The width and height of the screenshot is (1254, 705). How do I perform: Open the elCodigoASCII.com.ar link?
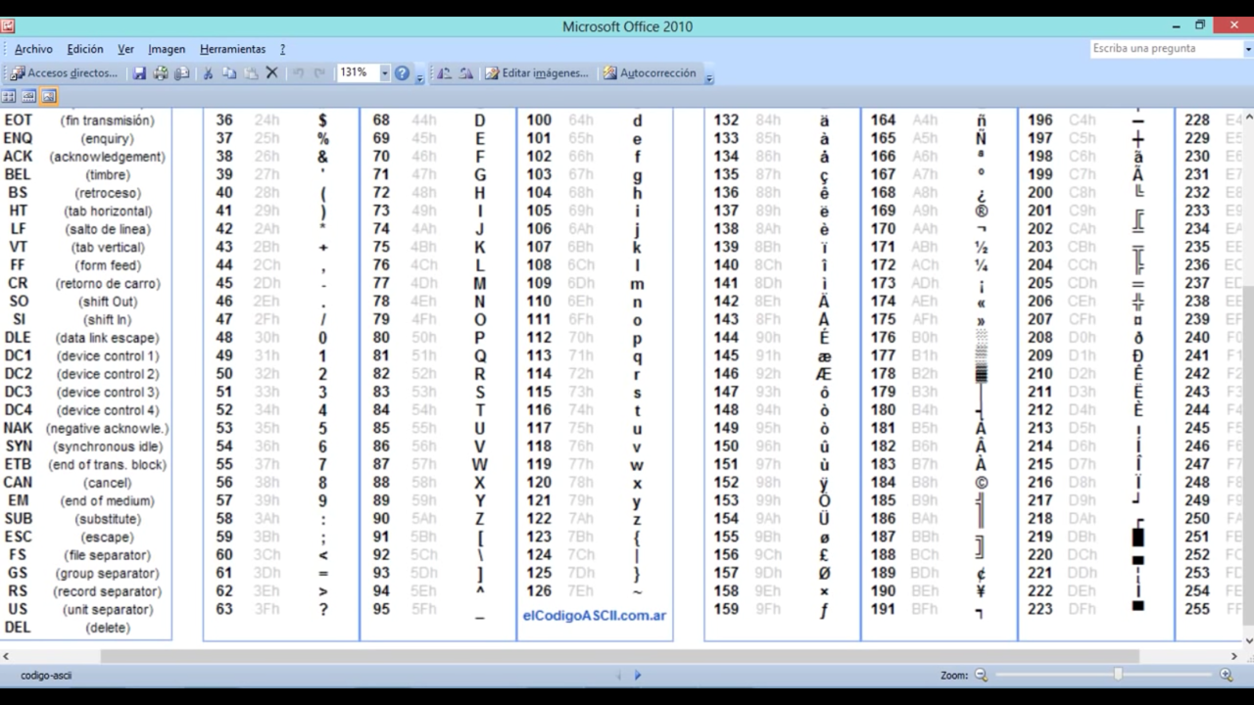594,615
